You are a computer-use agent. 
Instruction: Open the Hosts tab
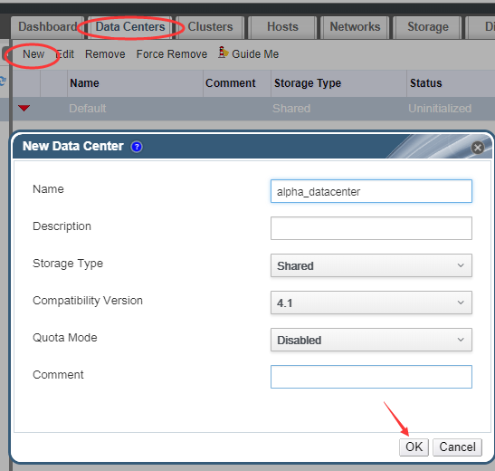(x=282, y=27)
